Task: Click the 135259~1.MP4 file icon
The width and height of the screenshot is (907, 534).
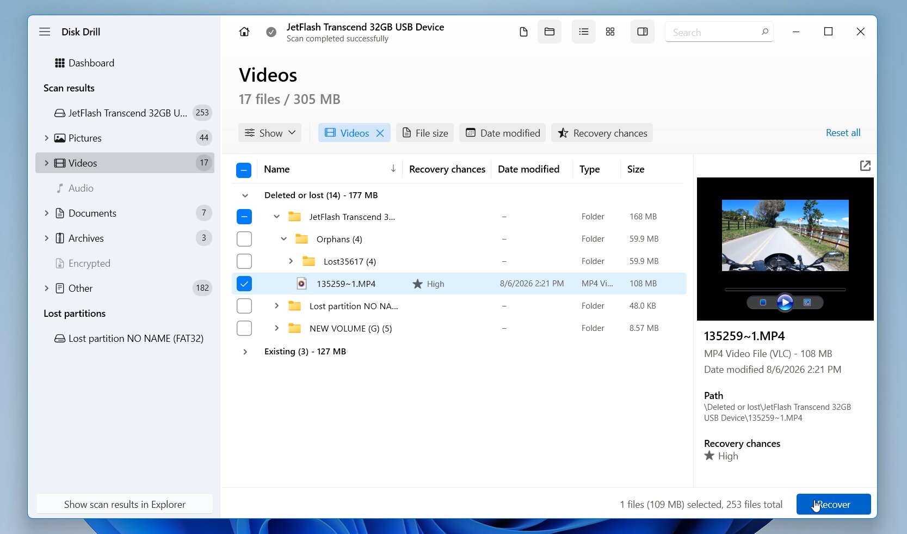Action: 301,283
